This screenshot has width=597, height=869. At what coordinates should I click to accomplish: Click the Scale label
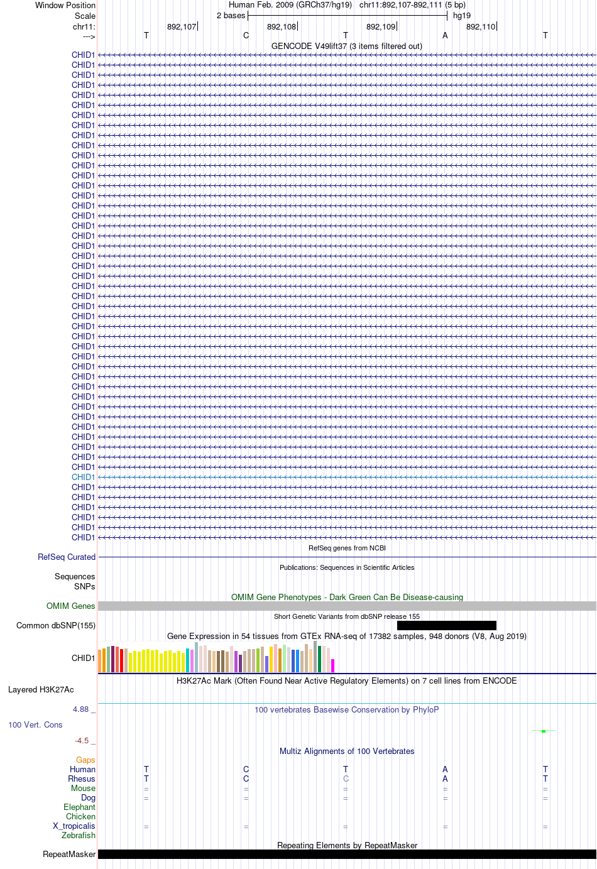[x=85, y=16]
